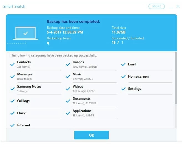
Task: Close the Smart Switch window
Action: pos(178,6)
